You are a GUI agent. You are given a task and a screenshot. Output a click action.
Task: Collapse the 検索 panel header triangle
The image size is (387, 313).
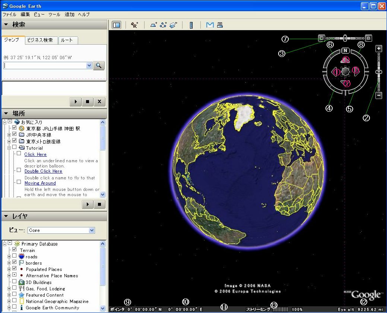[6, 25]
